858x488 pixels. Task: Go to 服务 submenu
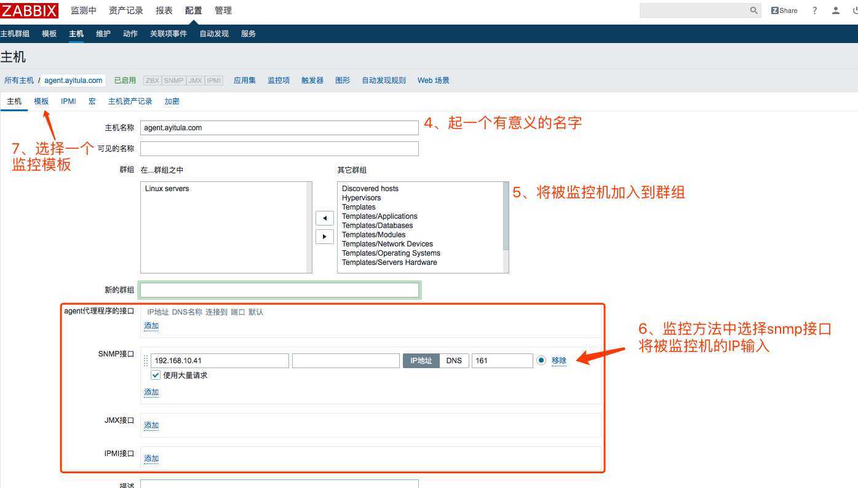(x=248, y=34)
